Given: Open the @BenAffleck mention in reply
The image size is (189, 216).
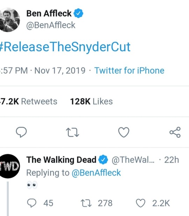Looking at the screenshot, I should tap(96, 173).
